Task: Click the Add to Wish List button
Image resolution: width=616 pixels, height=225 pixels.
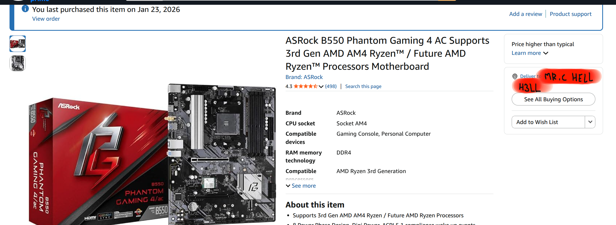Action: coord(548,122)
